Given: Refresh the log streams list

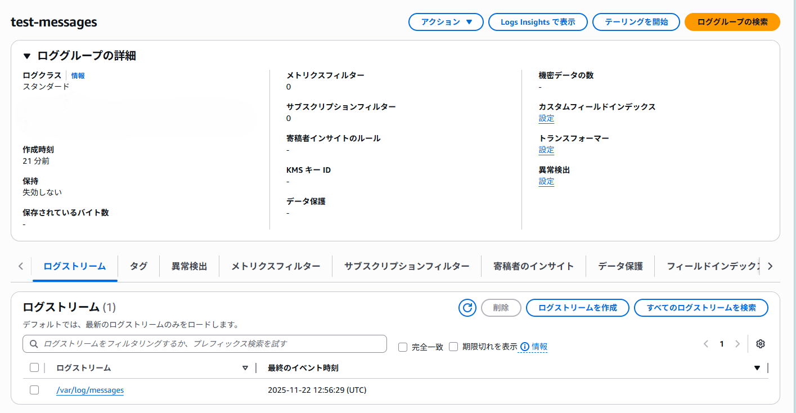Looking at the screenshot, I should [467, 308].
